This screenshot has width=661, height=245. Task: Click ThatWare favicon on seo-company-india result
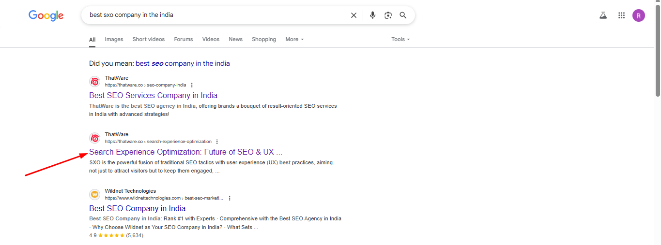(95, 82)
